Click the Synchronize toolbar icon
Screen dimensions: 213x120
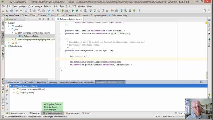pos(12,11)
